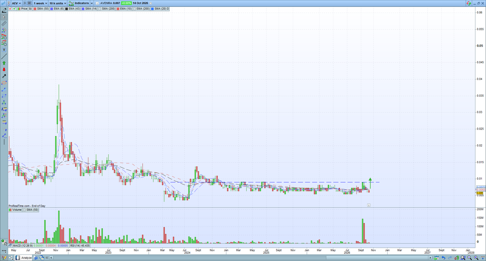Click the Indicators chart icon
486x261 pixels.
pyautogui.click(x=71, y=3)
